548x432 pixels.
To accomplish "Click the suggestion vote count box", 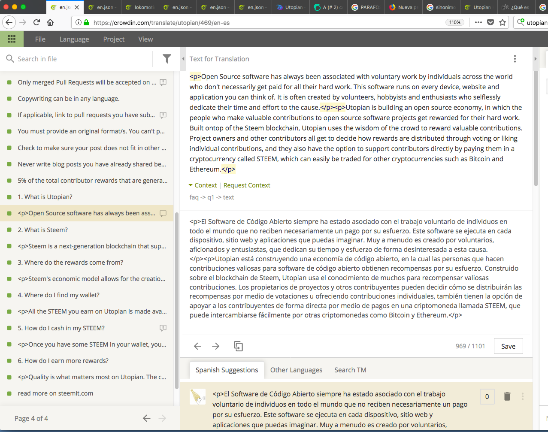I will (x=487, y=396).
